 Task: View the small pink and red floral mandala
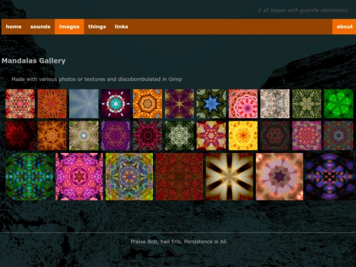tap(243, 104)
